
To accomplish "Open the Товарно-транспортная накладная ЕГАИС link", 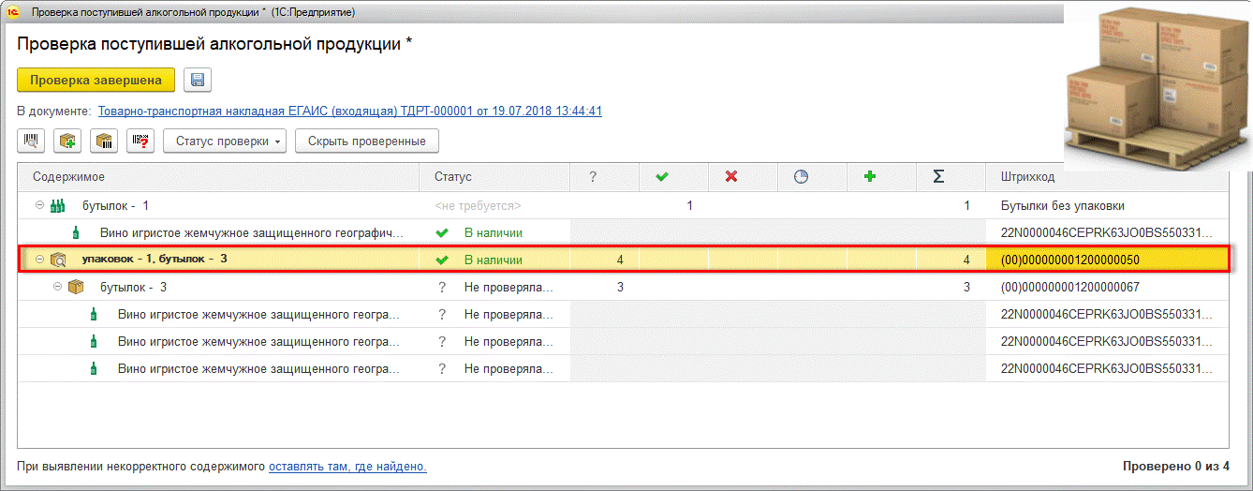I will click(349, 112).
